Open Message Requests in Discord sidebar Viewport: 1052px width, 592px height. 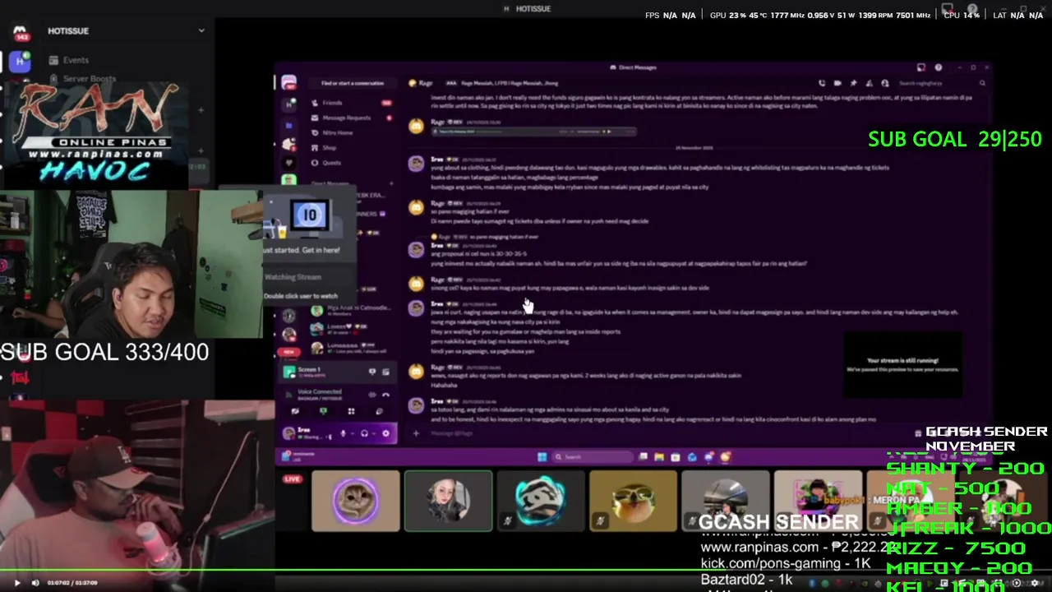tap(351, 118)
